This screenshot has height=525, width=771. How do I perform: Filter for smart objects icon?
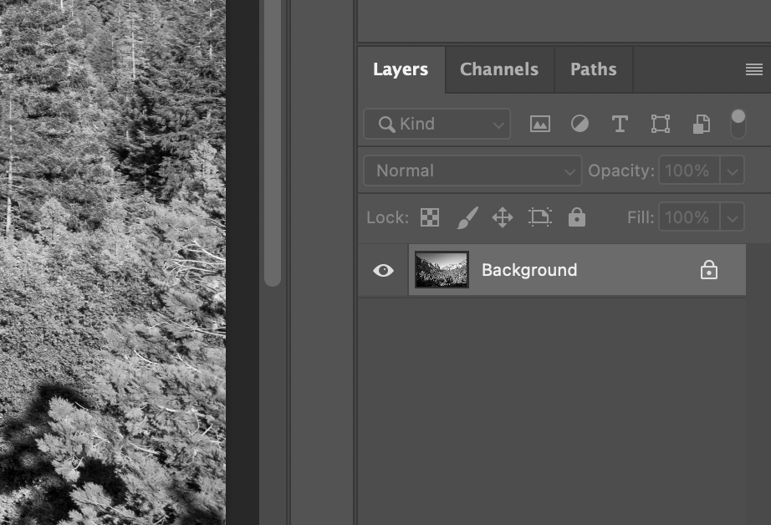coord(702,124)
